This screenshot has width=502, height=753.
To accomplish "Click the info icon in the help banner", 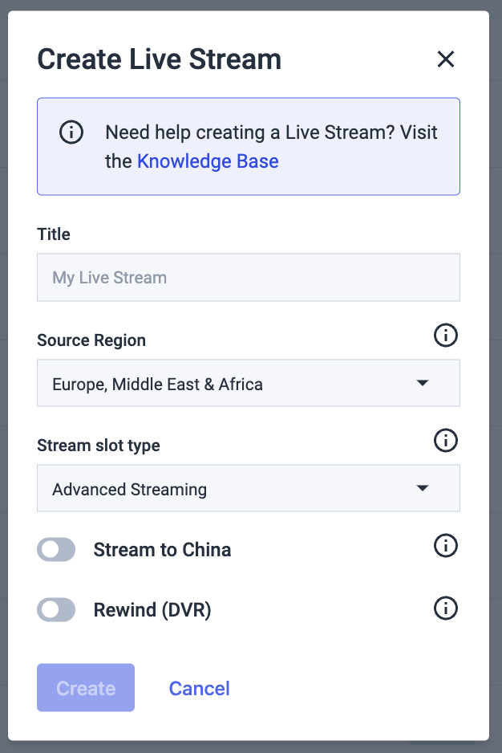I will coord(71,132).
